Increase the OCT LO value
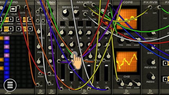The height and width of the screenshot is (95, 169). (x=11, y=29)
